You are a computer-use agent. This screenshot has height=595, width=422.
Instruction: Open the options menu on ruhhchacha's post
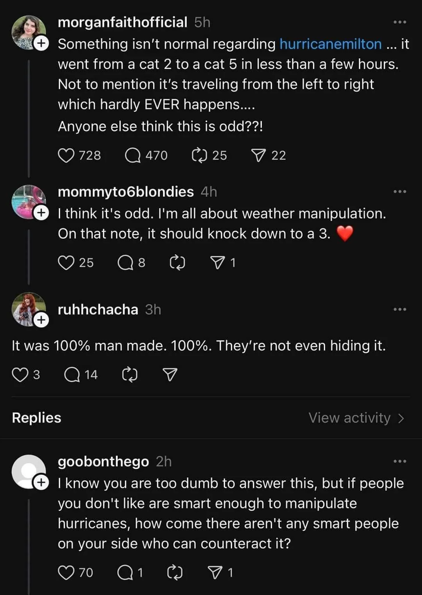tap(400, 309)
